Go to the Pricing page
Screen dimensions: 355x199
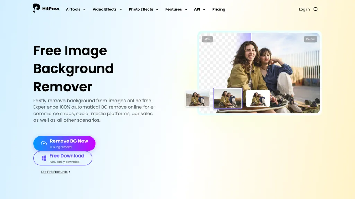click(219, 9)
